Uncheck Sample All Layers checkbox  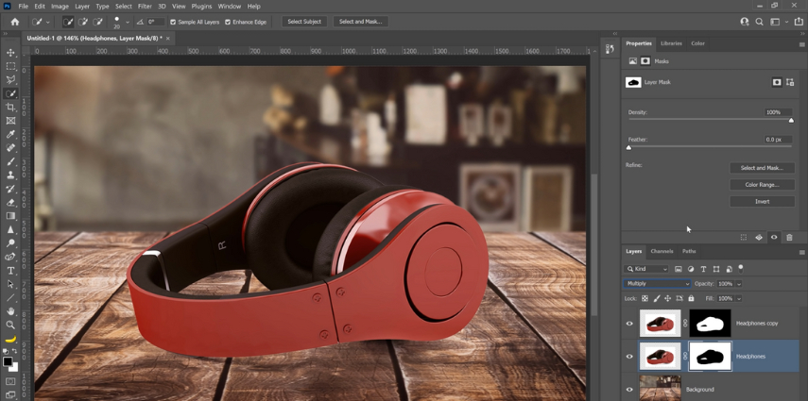[173, 22]
